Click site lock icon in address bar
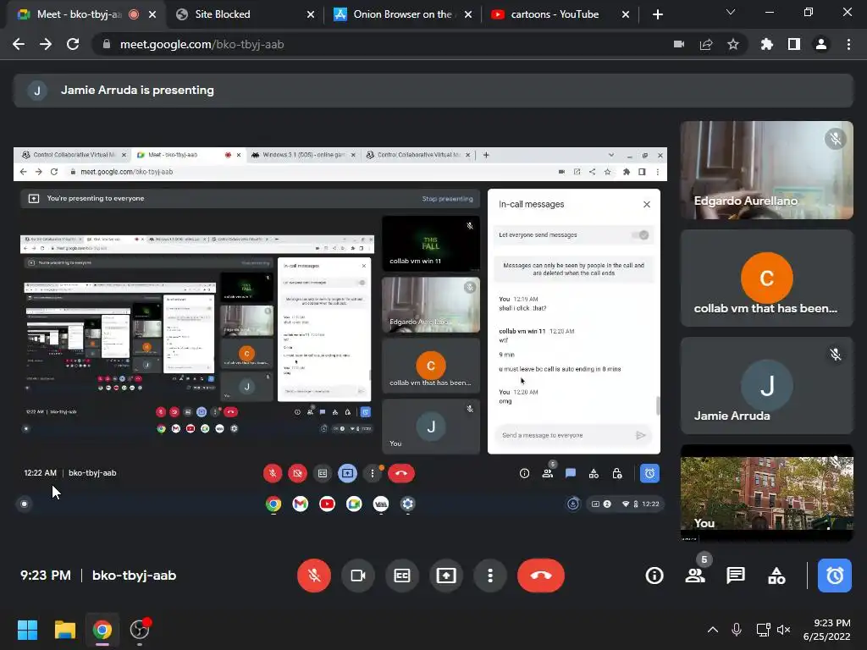This screenshot has width=867, height=650. click(x=107, y=44)
